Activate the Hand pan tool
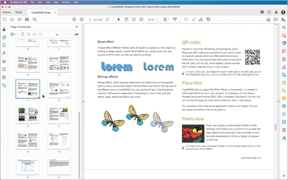The width and height of the screenshot is (288, 180). [x=126, y=19]
